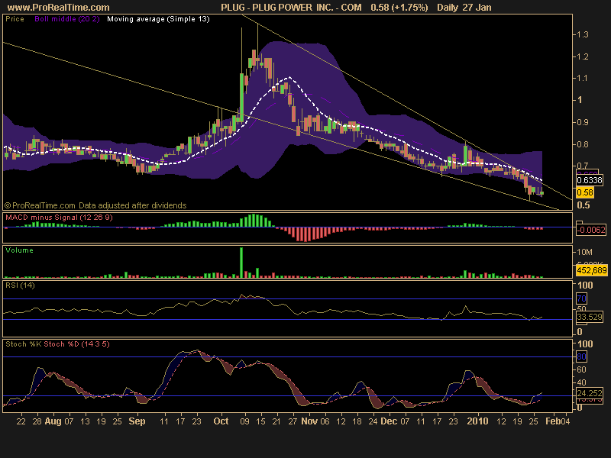Click the 28 date label before Aug
Viewport: 611px width, 458px height.
(37, 421)
